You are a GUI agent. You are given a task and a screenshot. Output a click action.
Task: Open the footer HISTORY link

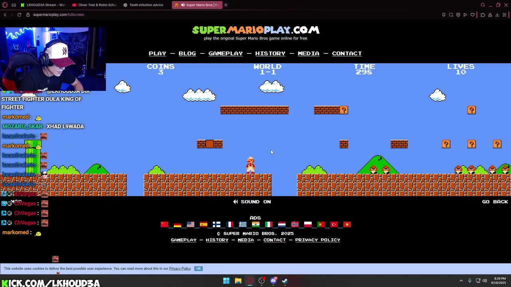tap(217, 240)
